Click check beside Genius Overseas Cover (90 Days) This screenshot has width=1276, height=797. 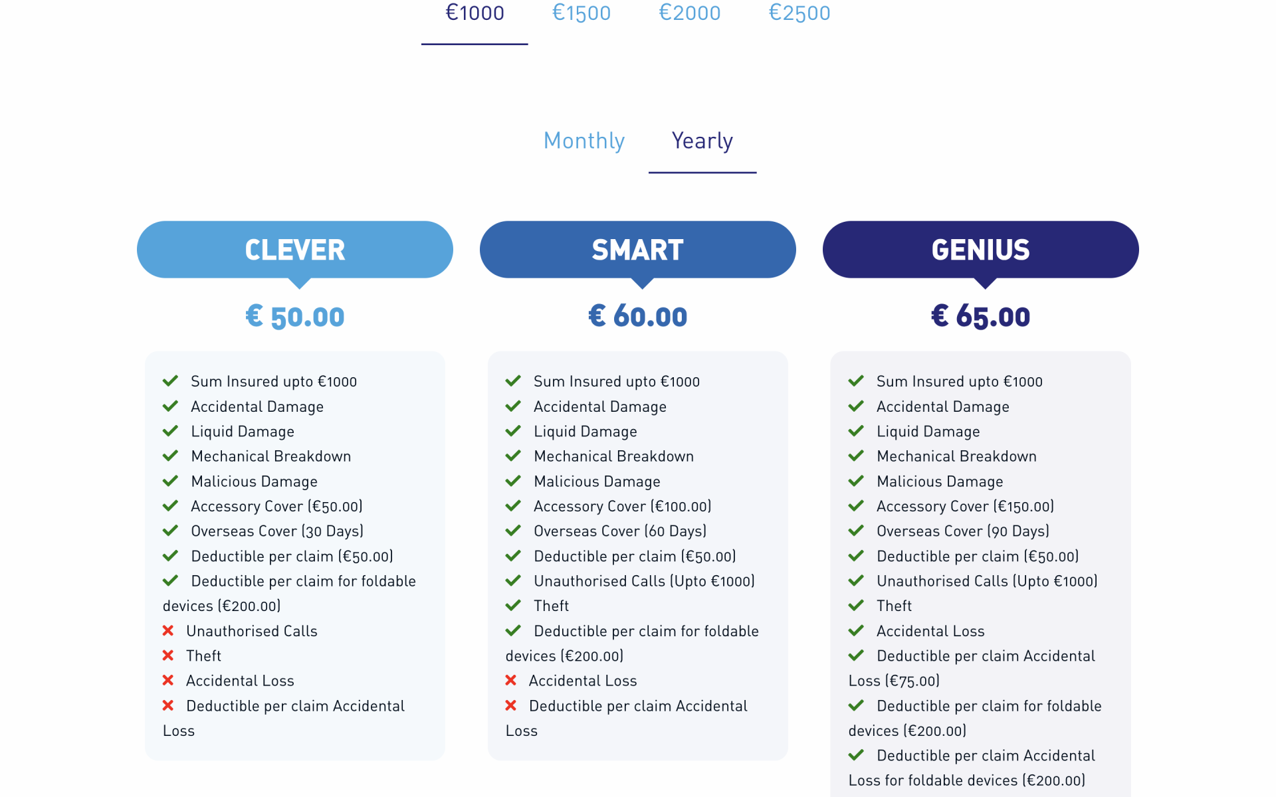(x=856, y=531)
